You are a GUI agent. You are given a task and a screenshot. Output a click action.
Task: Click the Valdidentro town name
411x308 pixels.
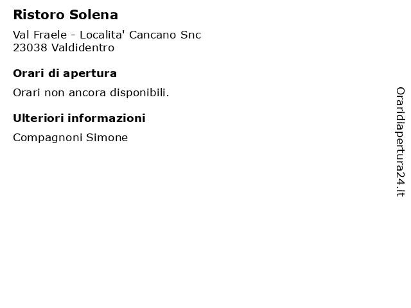[83, 47]
